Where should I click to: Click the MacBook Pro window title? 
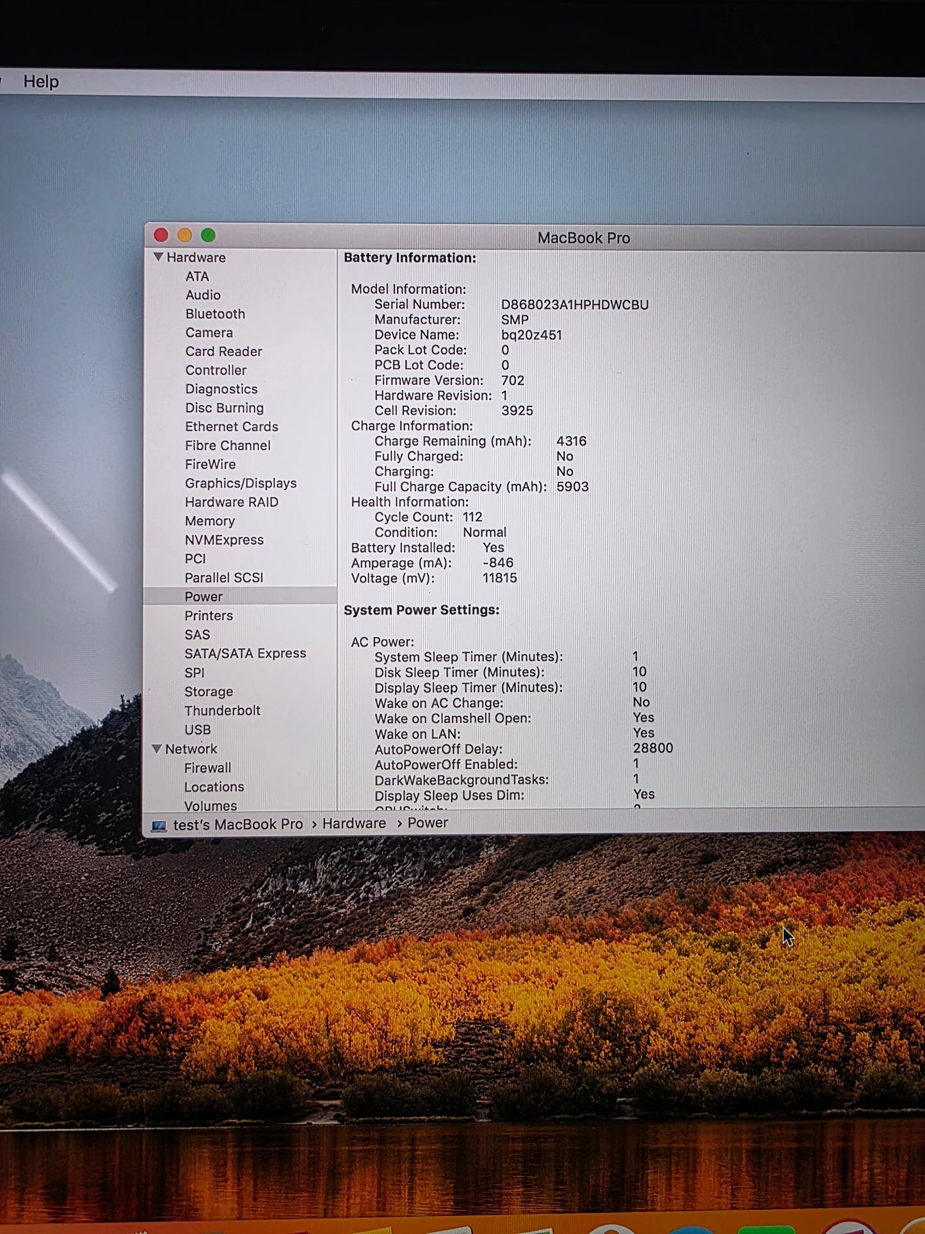point(584,238)
